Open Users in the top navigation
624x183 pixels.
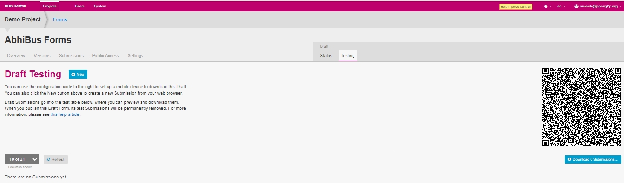click(80, 6)
